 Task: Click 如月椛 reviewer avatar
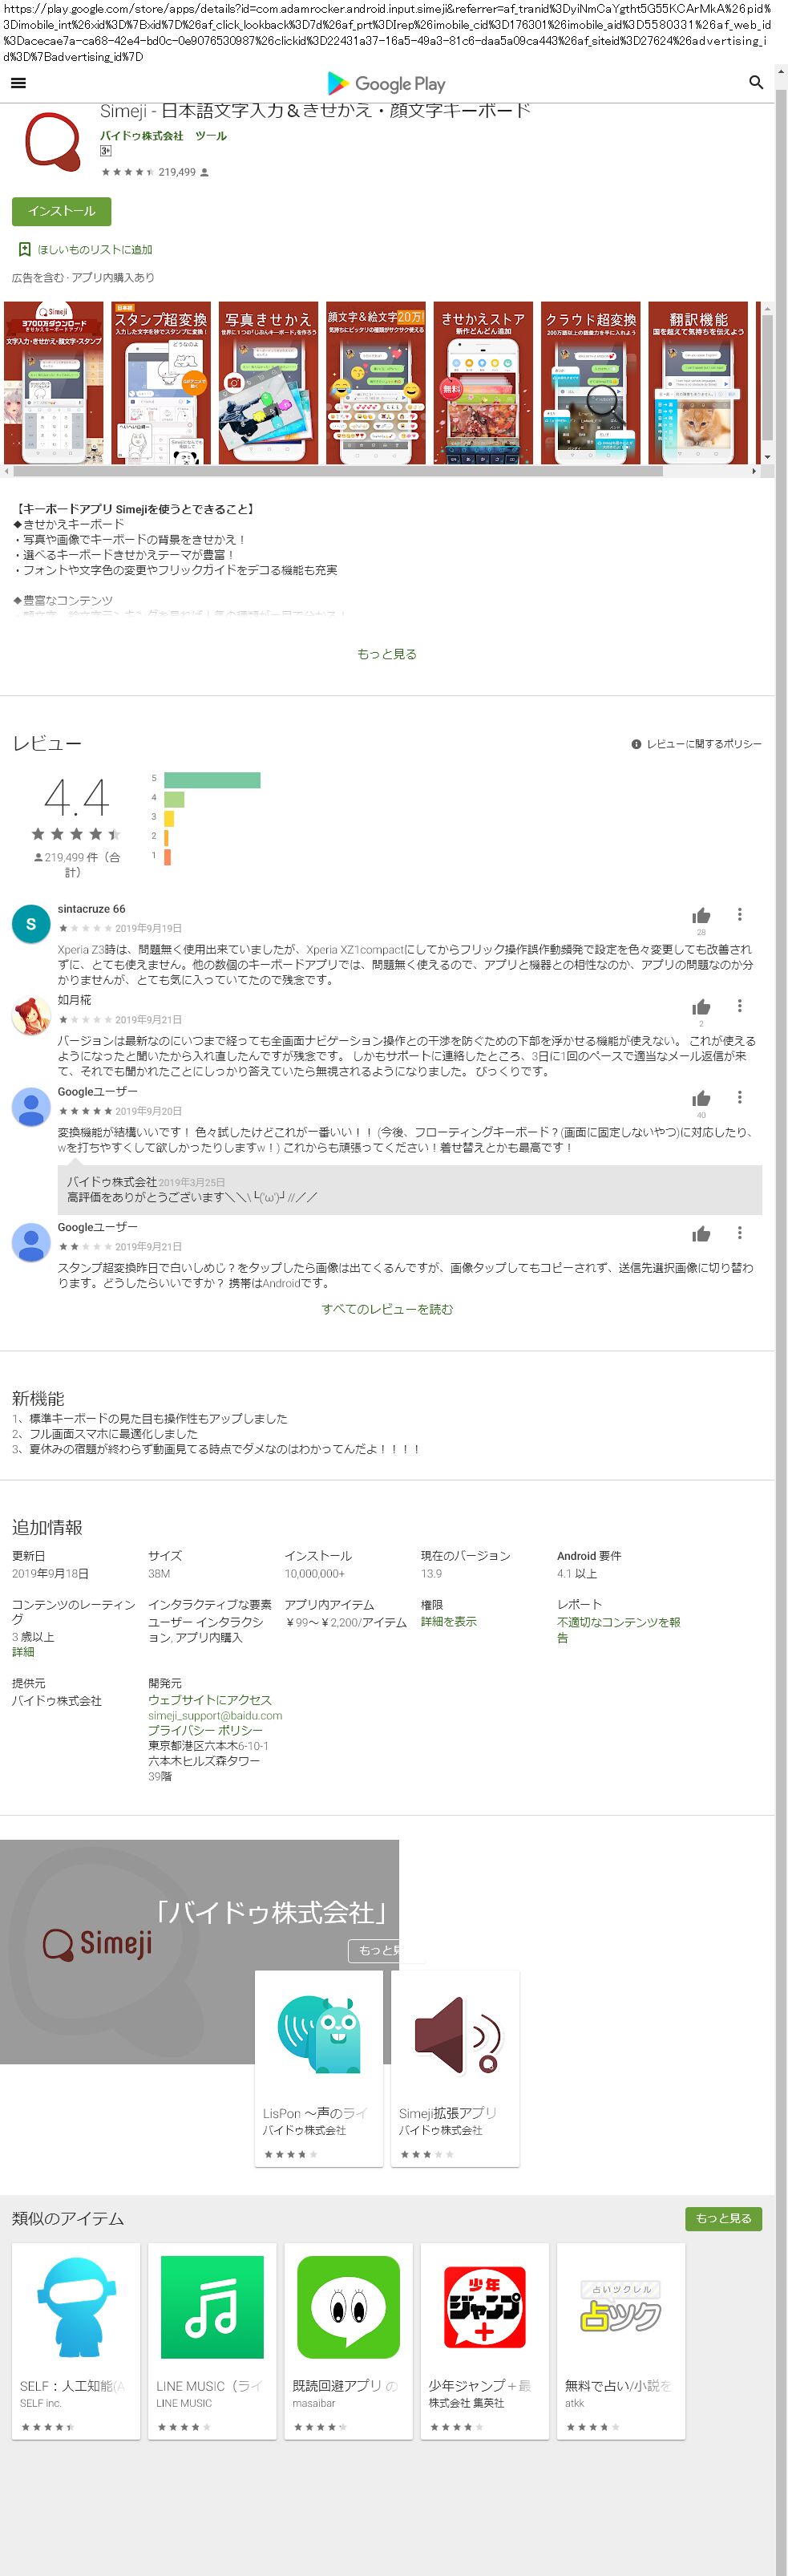(x=31, y=1016)
